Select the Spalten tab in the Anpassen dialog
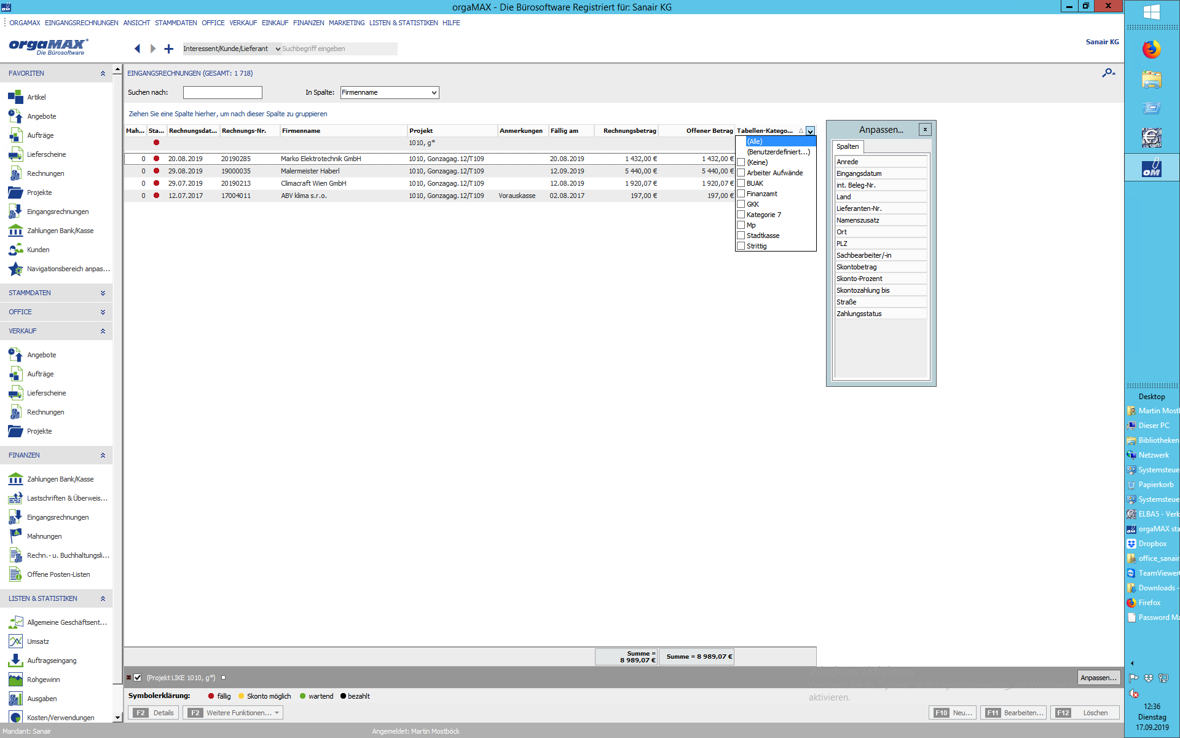Image resolution: width=1180 pixels, height=738 pixels. 848,146
